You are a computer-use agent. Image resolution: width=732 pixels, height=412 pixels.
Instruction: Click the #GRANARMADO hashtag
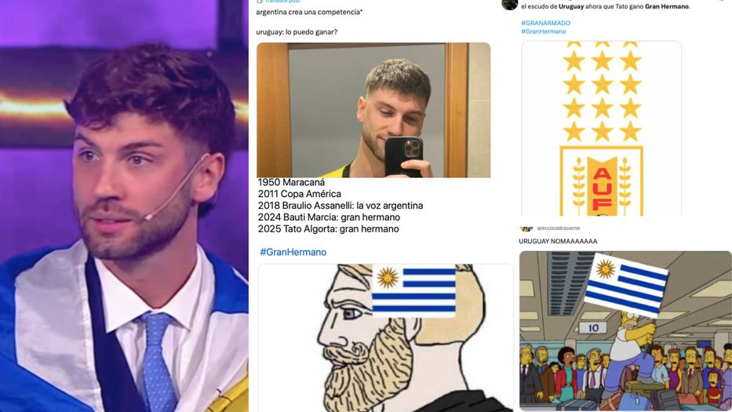click(x=545, y=23)
